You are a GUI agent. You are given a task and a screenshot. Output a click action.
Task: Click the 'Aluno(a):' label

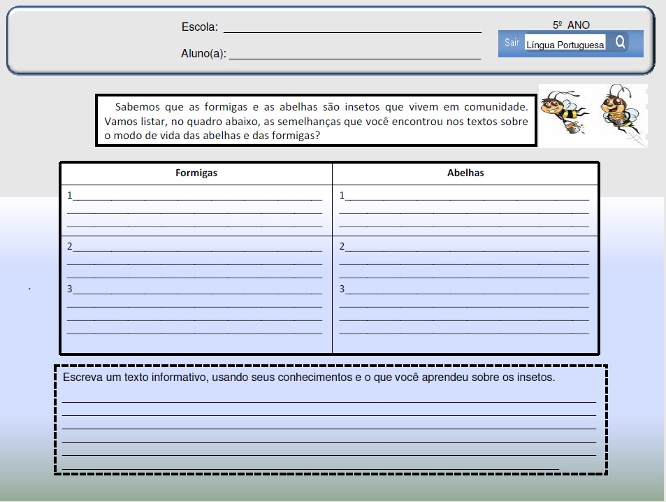(x=203, y=54)
